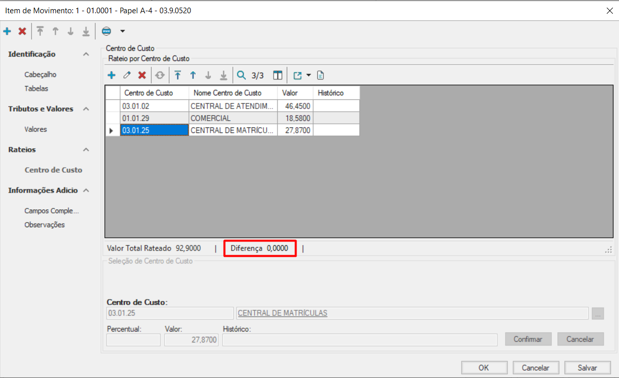Delete cost center with Rateio toolbar's red X
Image resolution: width=619 pixels, height=378 pixels.
(x=142, y=75)
